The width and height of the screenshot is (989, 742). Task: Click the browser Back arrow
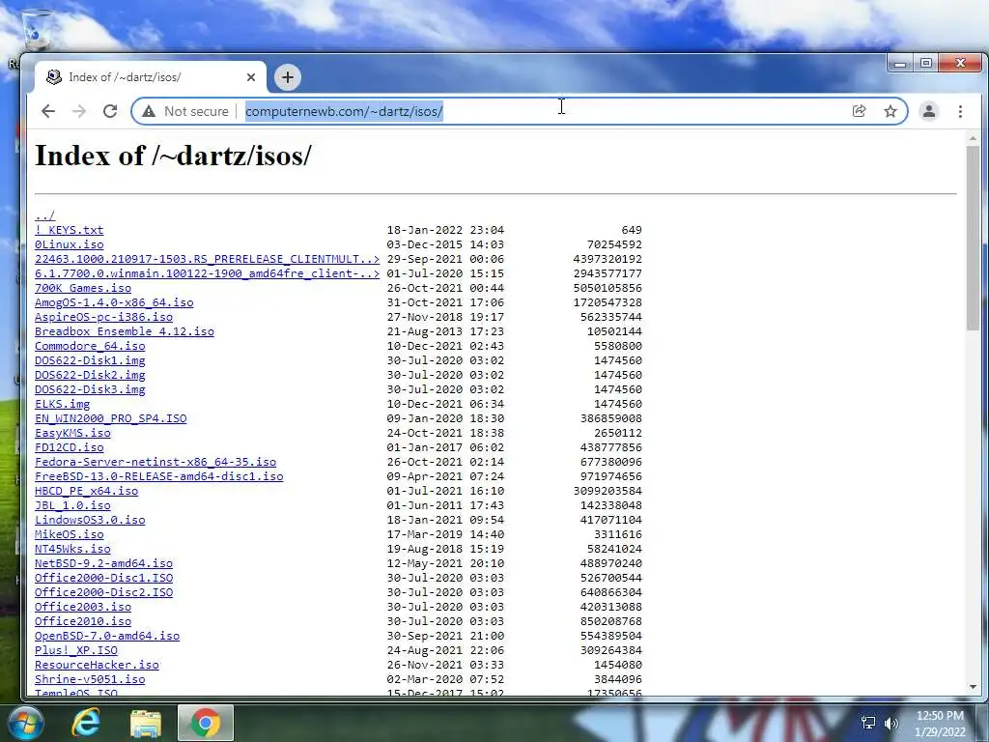[x=48, y=111]
